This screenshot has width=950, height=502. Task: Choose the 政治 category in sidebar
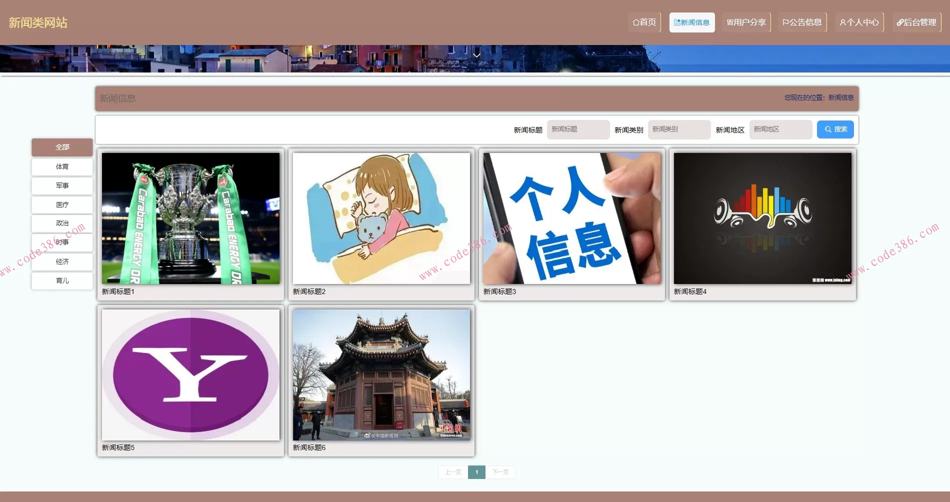[62, 223]
